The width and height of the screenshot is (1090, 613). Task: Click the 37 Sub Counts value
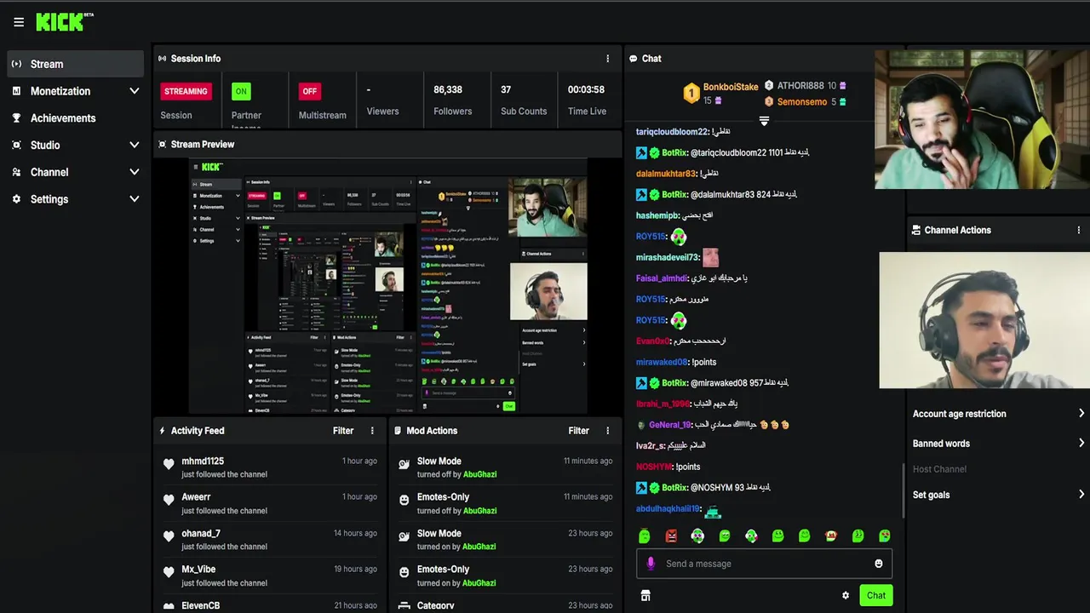[506, 89]
